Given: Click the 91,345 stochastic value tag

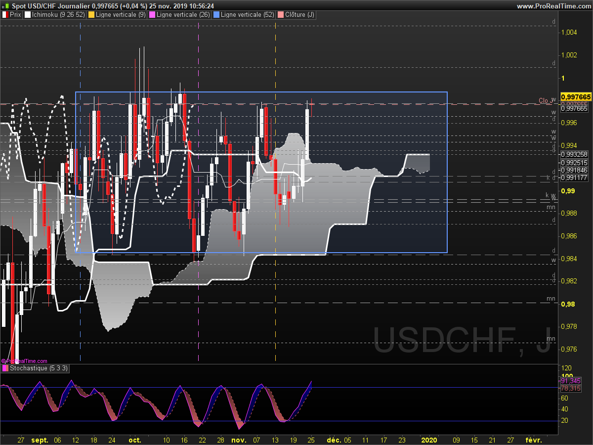Looking at the screenshot, I should [x=571, y=381].
